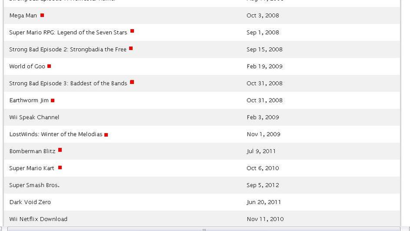Screen dimensions: 410x231
Task: Click the Jul 9, 2011 date cell
Action: pos(261,151)
